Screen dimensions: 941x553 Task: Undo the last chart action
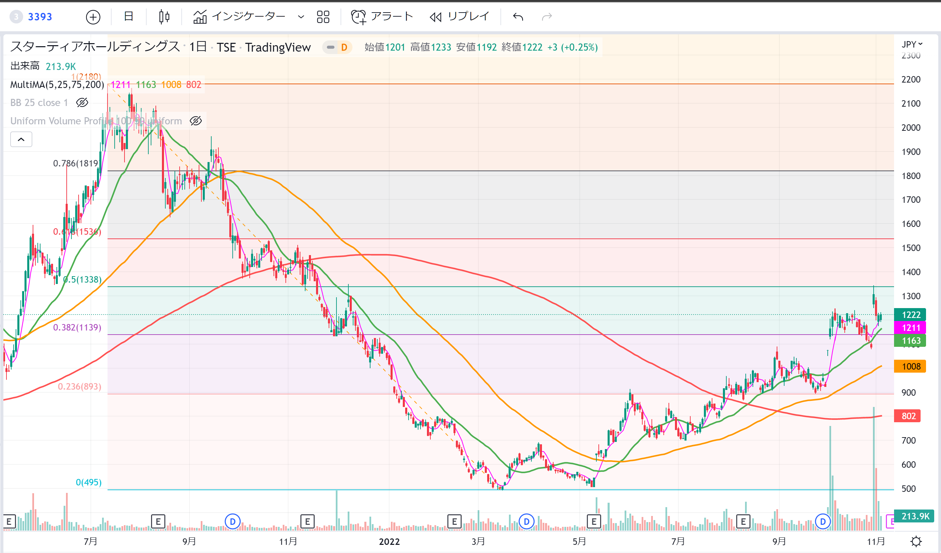[518, 17]
